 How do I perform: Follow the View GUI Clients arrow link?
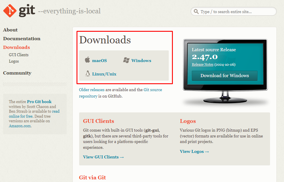coord(103,157)
